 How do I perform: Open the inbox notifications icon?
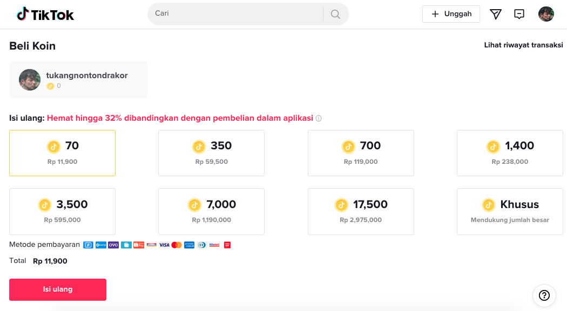519,14
